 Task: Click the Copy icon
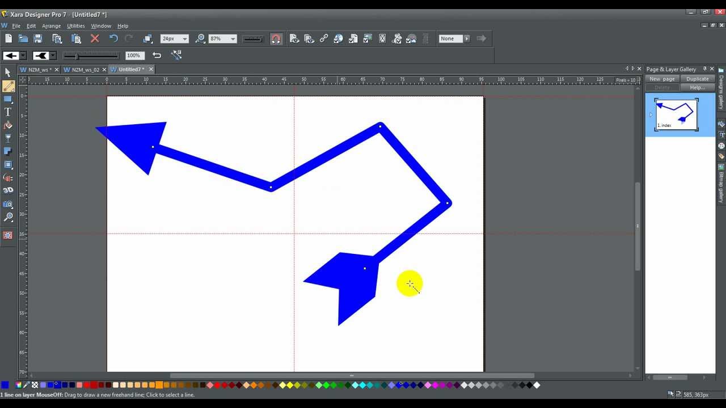coord(57,39)
